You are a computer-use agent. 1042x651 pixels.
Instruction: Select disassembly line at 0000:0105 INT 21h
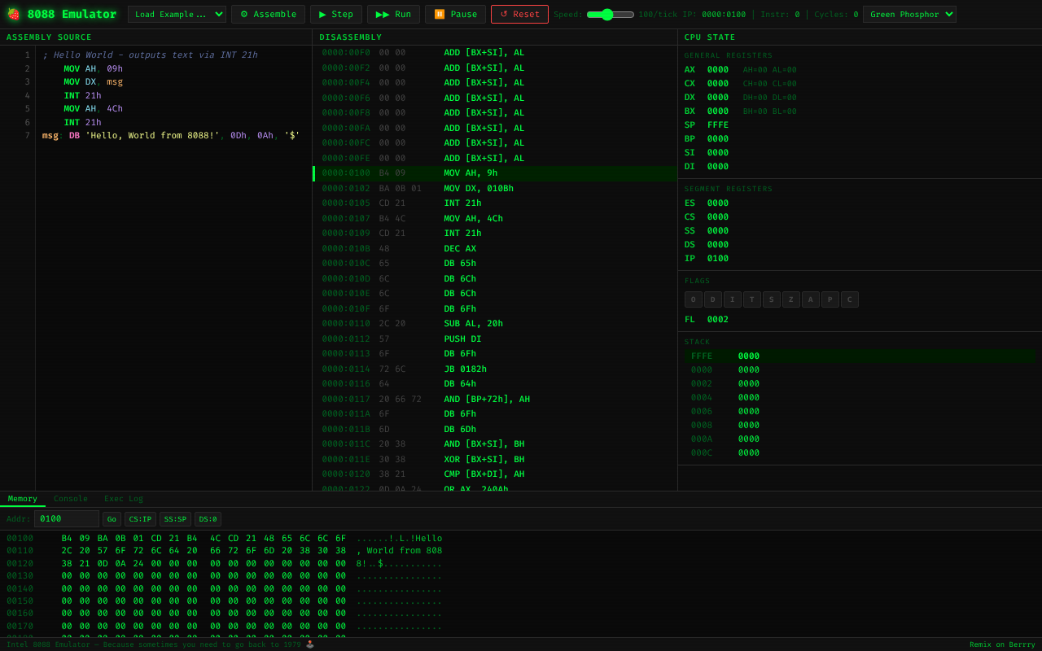[495, 203]
